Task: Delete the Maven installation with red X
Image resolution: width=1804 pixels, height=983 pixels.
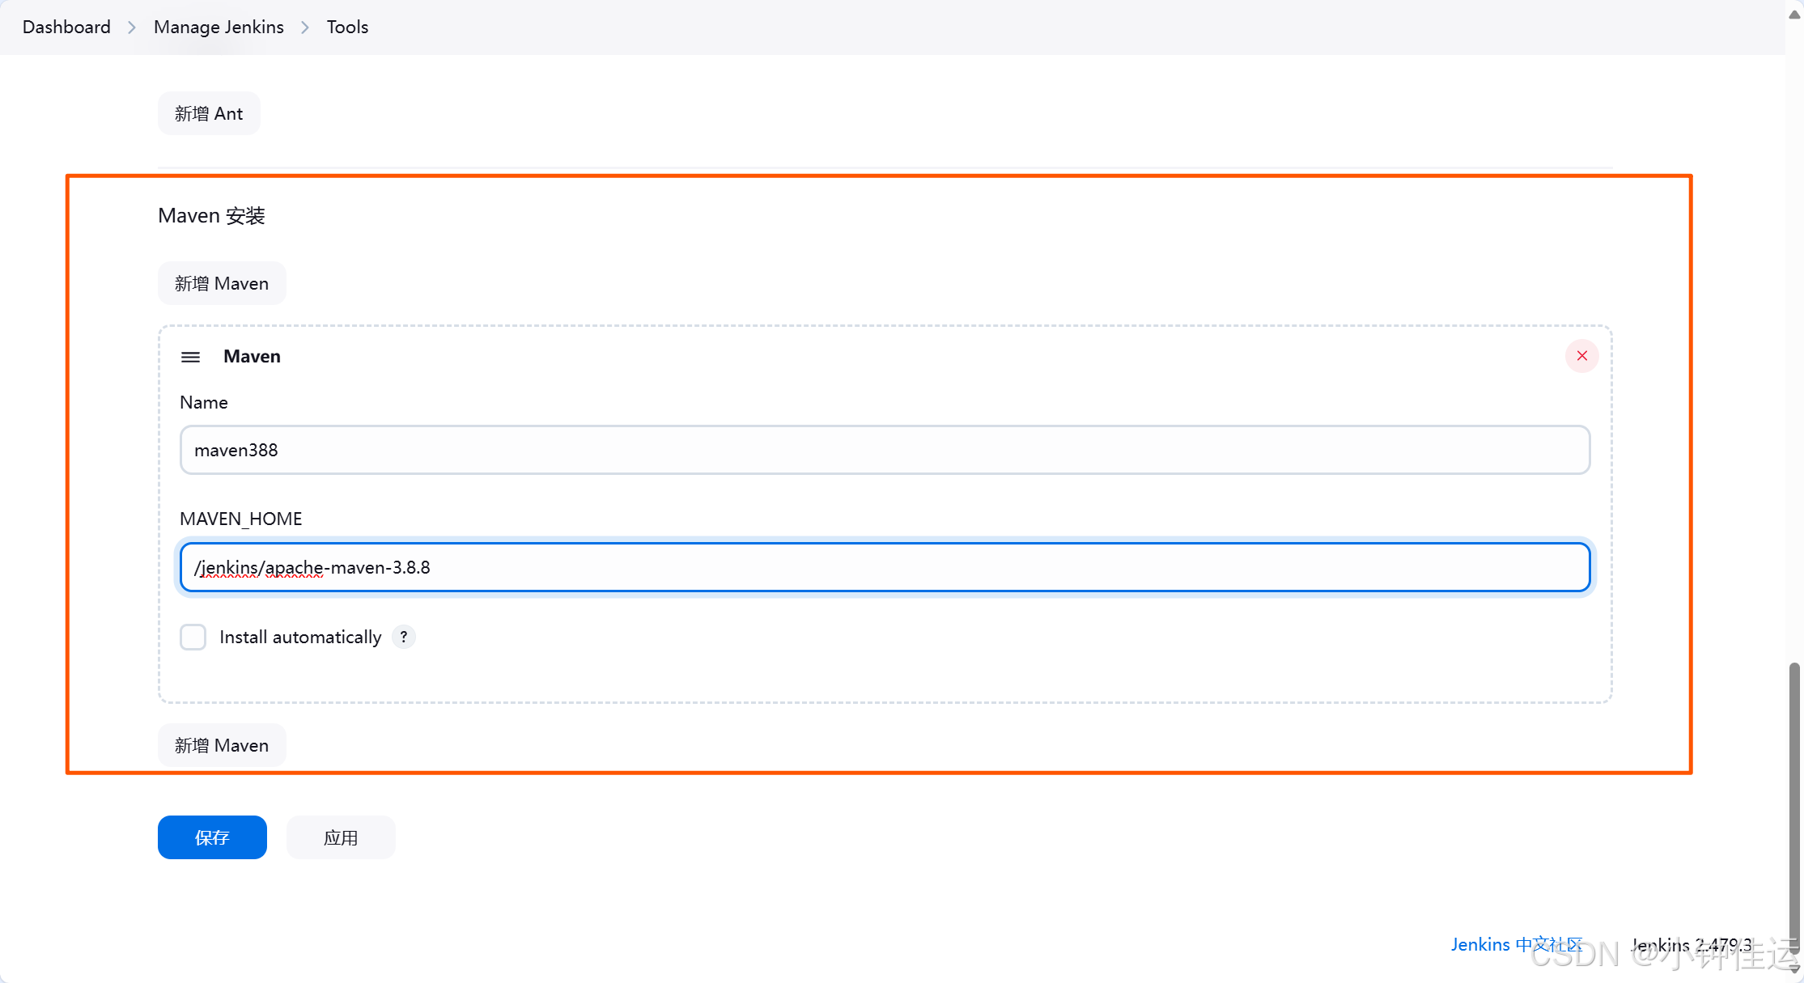Action: pos(1581,356)
